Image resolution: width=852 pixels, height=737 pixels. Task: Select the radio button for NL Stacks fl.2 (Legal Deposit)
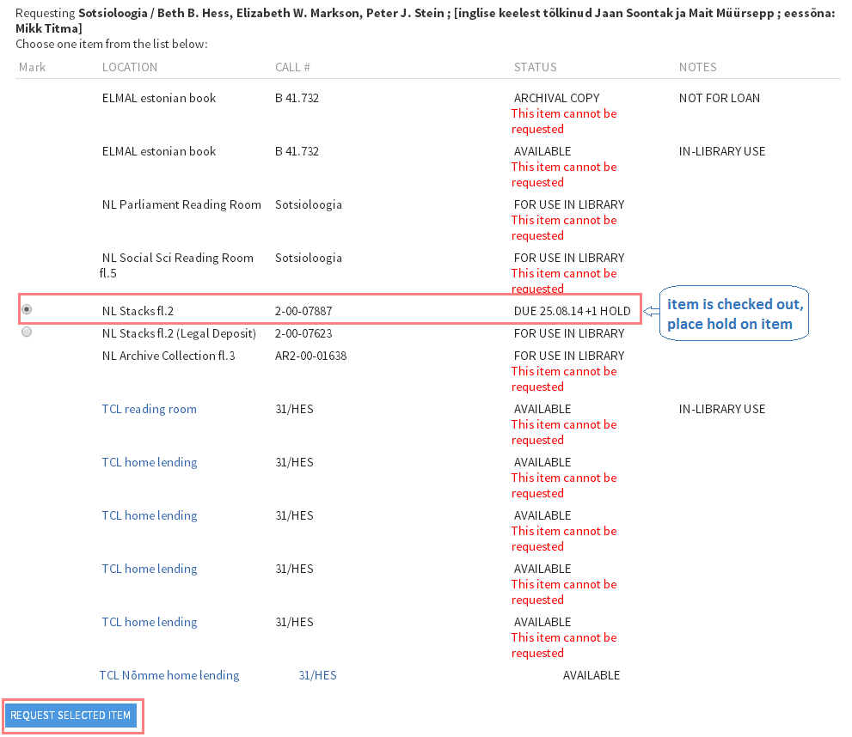(x=27, y=332)
